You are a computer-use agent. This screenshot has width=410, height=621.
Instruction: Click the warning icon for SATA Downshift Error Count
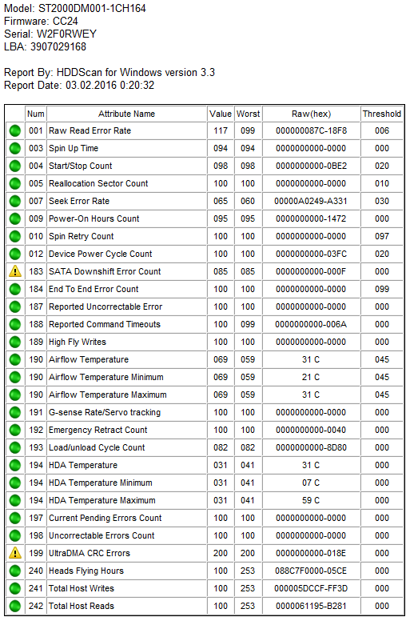[15, 271]
